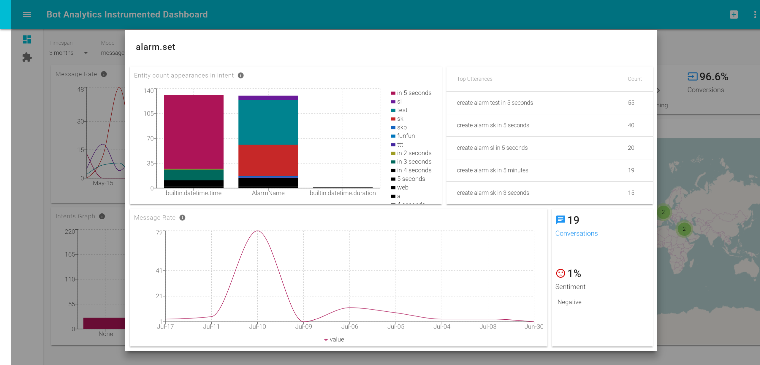
Task: Toggle the 'in 5 seconds' legend series
Action: click(x=414, y=93)
